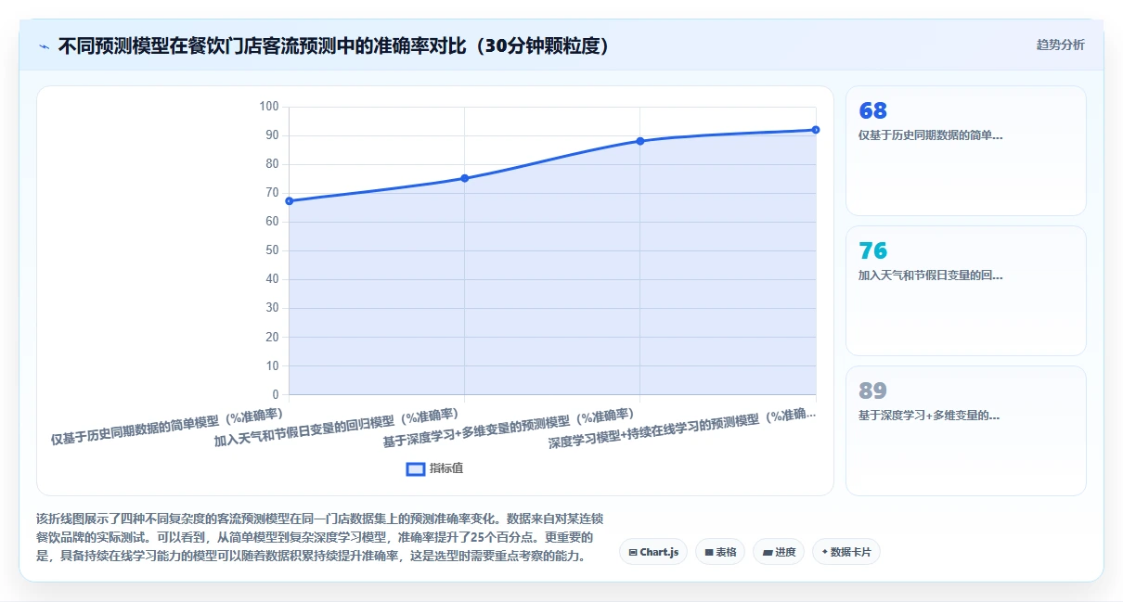Click axis label 深度学习模型+持续在线学习的预测模型
This screenshot has height=602, width=1123.
(682, 428)
